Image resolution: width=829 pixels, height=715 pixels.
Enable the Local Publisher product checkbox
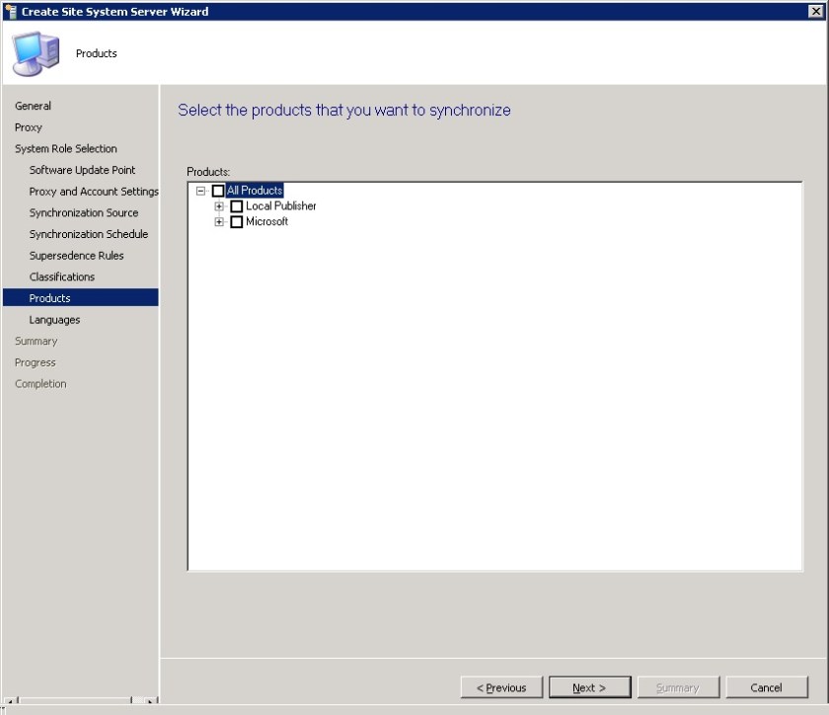point(236,205)
